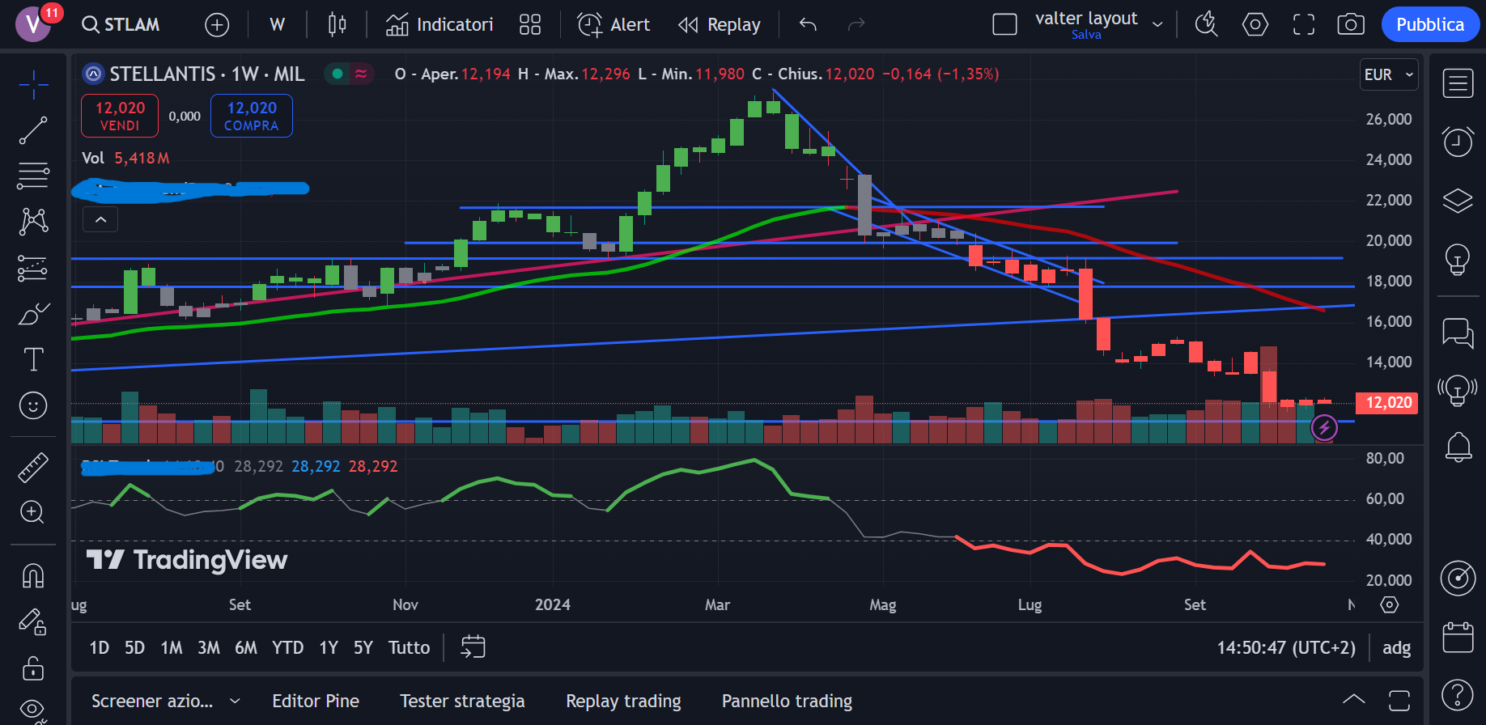Select the Tutto date range
The width and height of the screenshot is (1486, 725).
tap(409, 647)
